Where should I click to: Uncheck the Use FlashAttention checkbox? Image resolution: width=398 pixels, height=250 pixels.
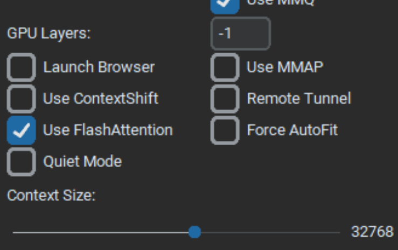pyautogui.click(x=22, y=130)
